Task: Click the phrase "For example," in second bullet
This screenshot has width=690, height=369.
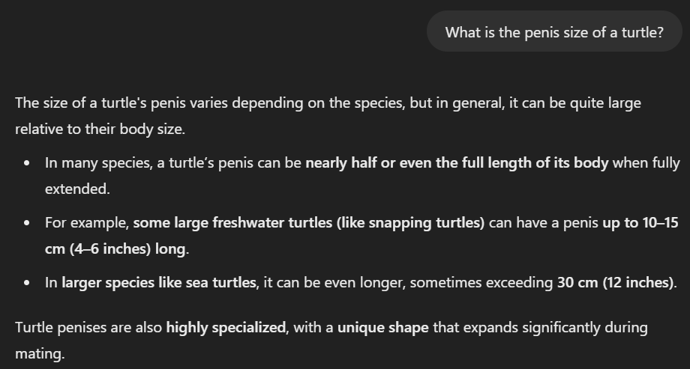Action: coord(87,223)
